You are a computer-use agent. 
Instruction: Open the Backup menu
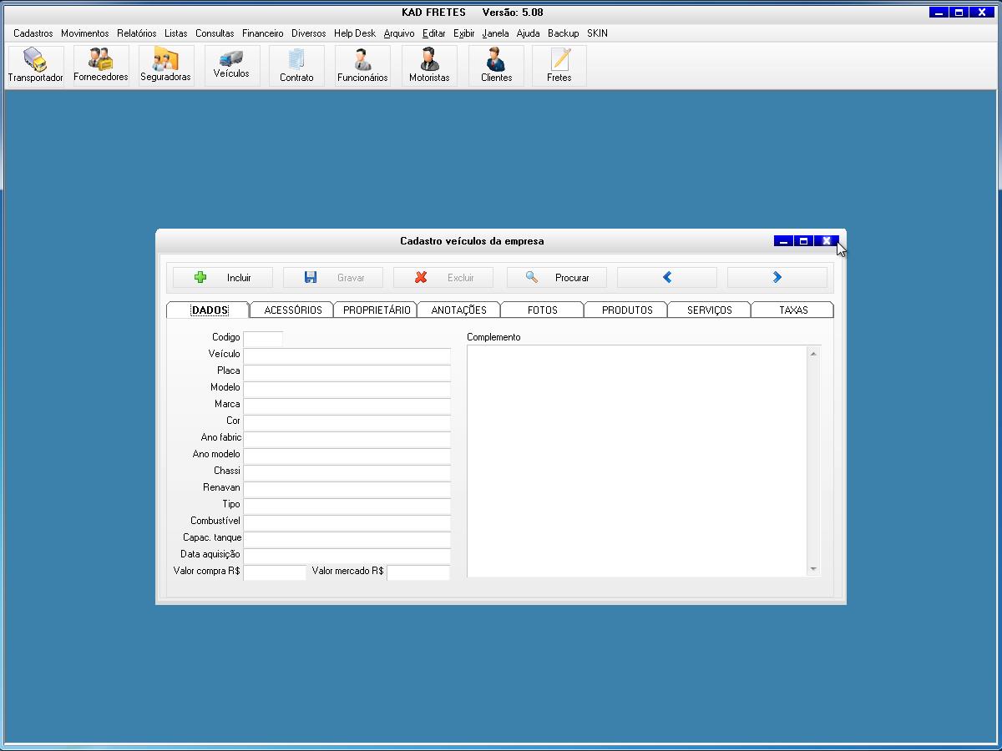[564, 33]
